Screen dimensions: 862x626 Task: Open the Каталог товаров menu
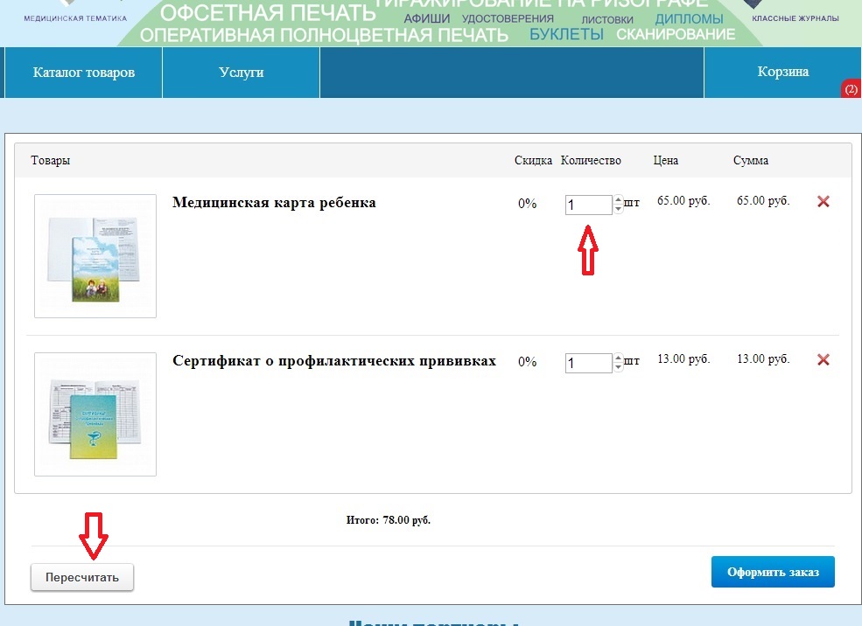tap(83, 73)
